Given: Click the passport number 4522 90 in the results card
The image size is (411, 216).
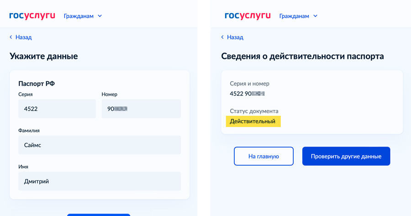Looking at the screenshot, I should coord(247,94).
